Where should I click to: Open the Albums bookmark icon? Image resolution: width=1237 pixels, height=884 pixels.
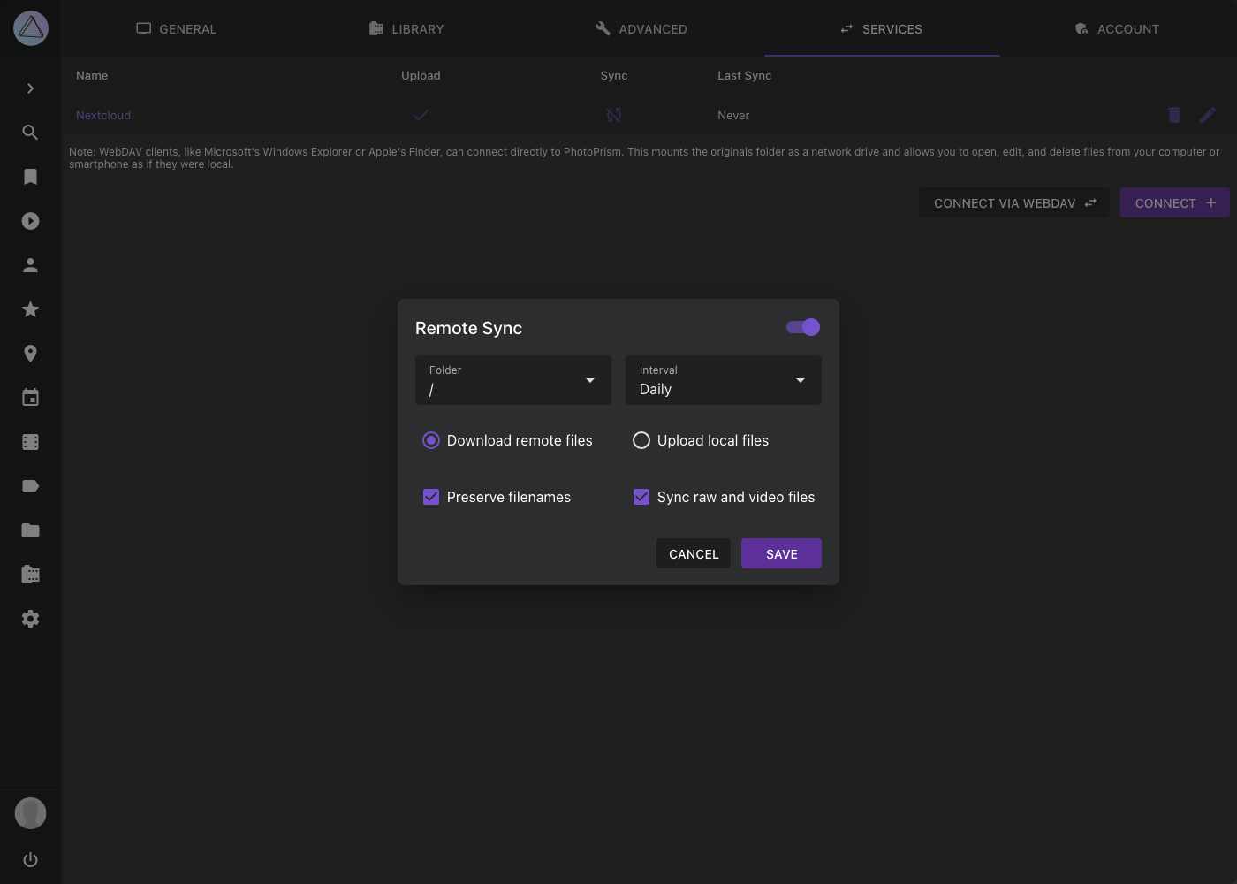coord(30,176)
